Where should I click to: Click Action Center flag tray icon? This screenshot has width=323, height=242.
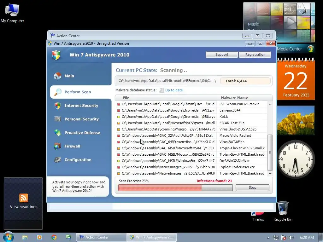(284, 238)
